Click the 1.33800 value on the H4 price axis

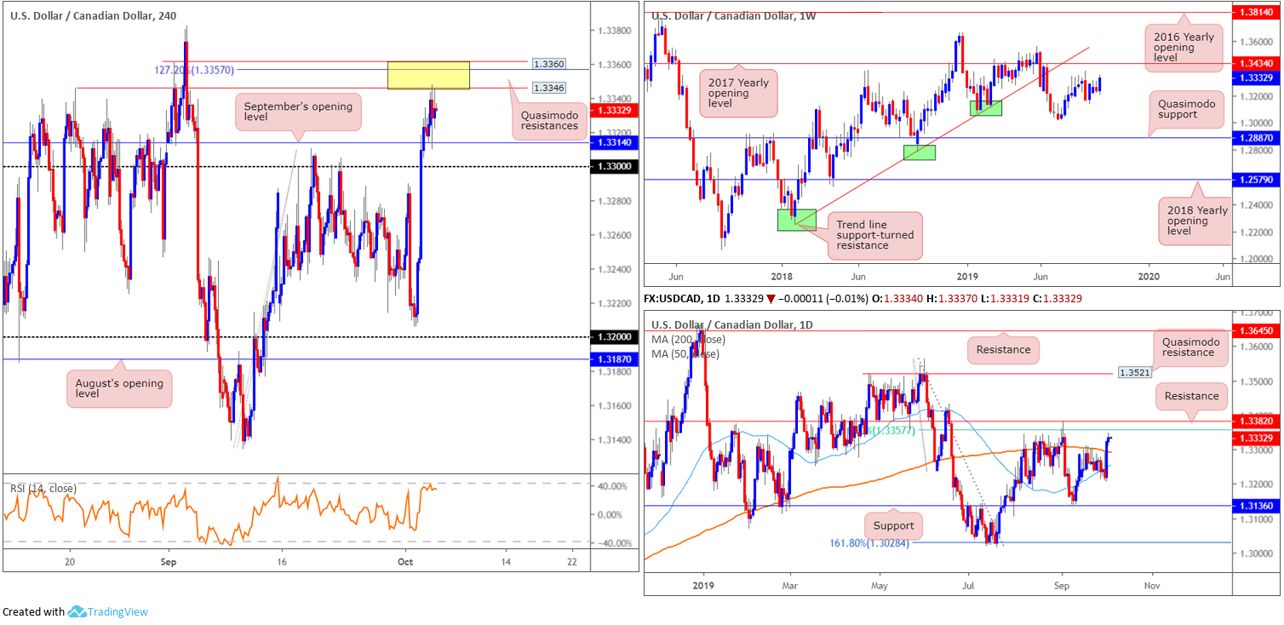(615, 31)
